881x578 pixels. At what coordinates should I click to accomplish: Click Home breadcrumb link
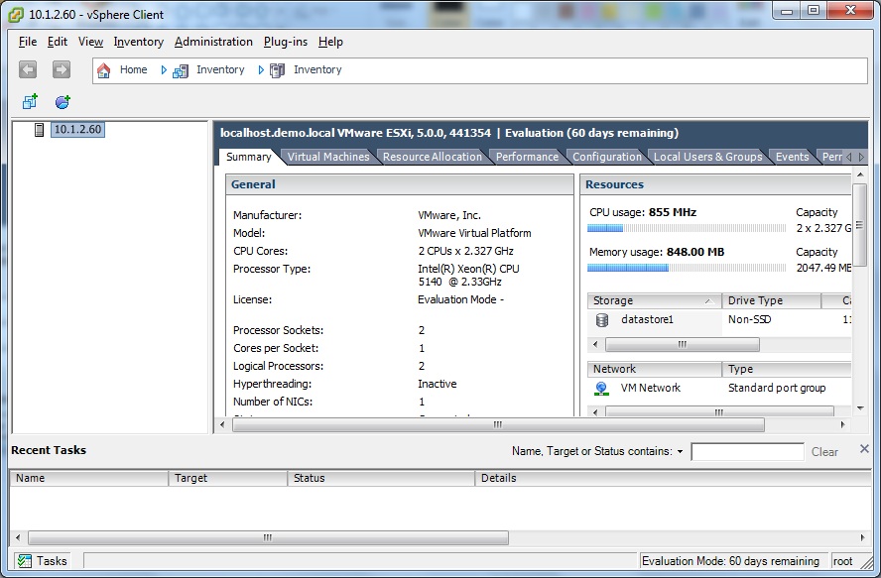pos(133,69)
